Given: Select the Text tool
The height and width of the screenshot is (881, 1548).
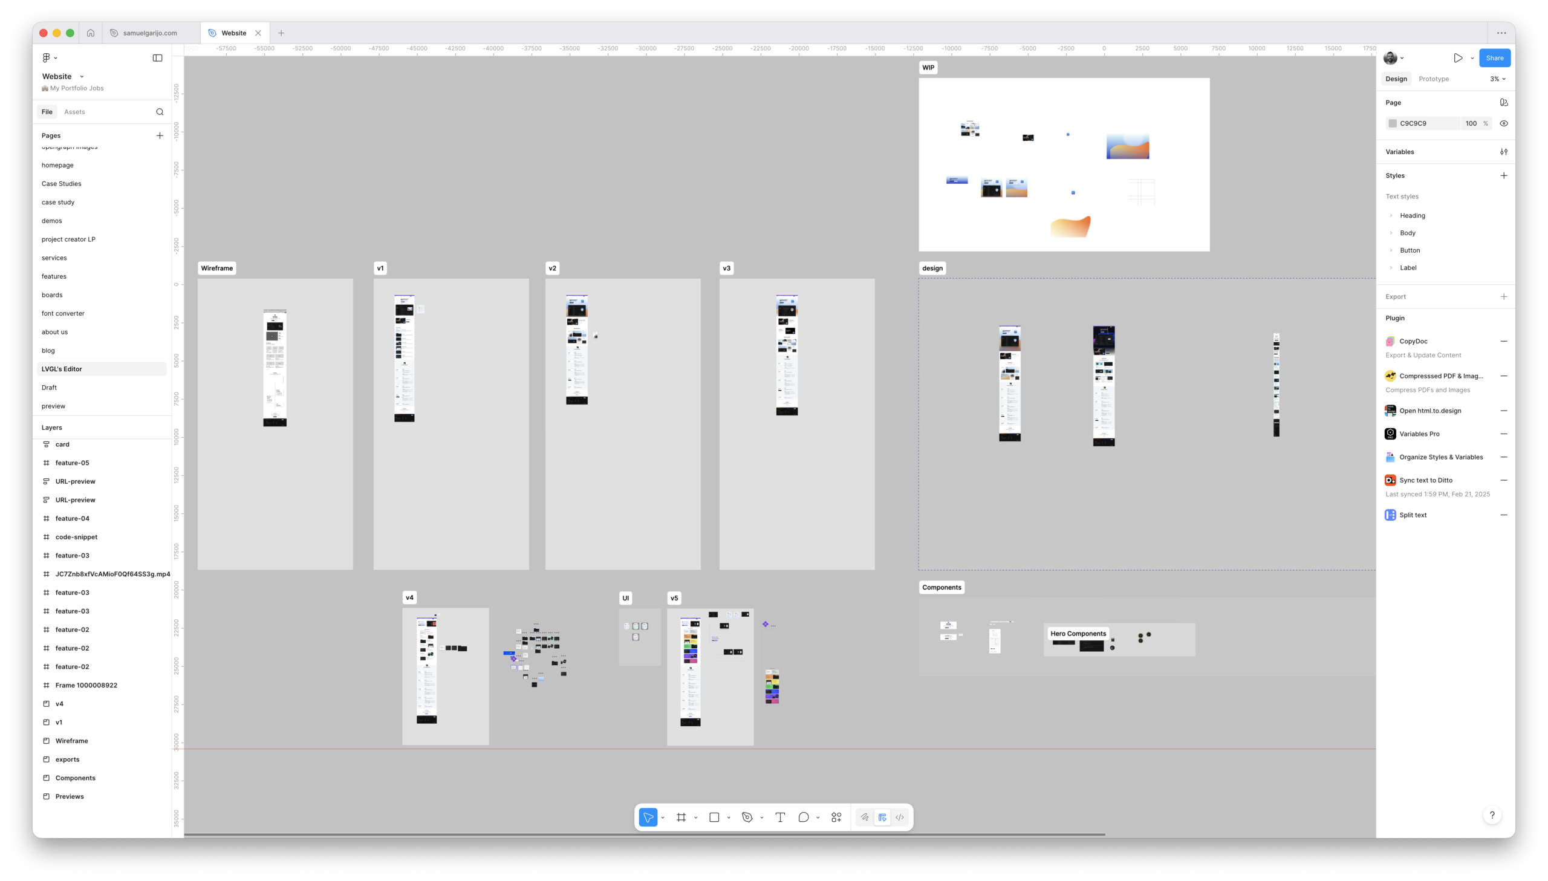Looking at the screenshot, I should pyautogui.click(x=780, y=818).
